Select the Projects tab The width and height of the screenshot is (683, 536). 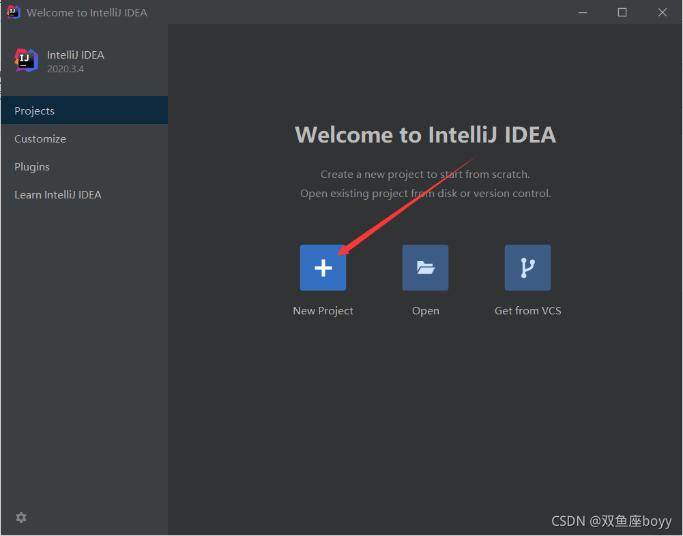click(x=84, y=110)
